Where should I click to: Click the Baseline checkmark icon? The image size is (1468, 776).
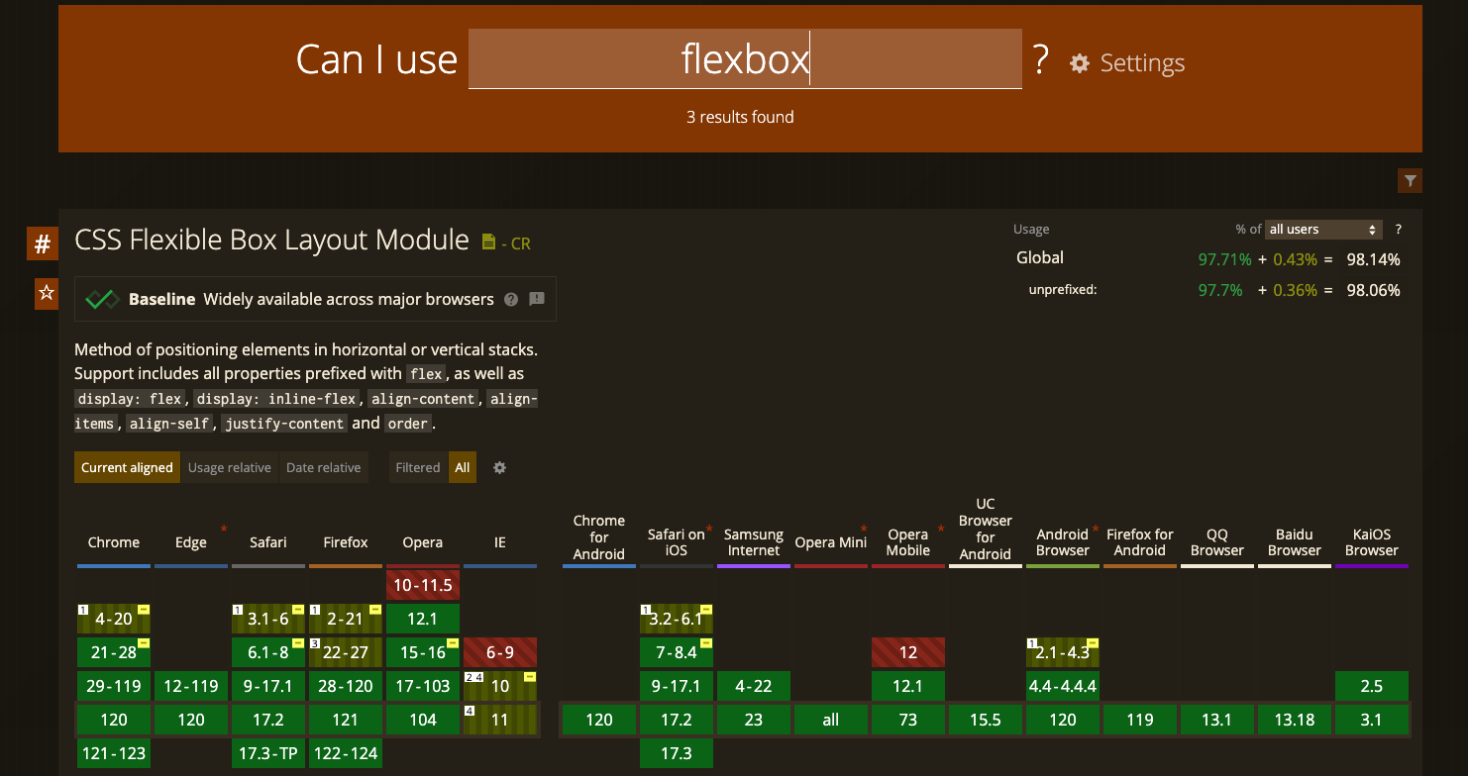click(x=101, y=299)
